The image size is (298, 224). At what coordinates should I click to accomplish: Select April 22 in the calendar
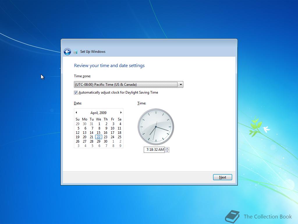tap(99, 137)
